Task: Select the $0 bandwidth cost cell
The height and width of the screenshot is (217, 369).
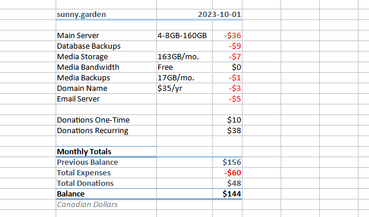Action: (x=227, y=67)
